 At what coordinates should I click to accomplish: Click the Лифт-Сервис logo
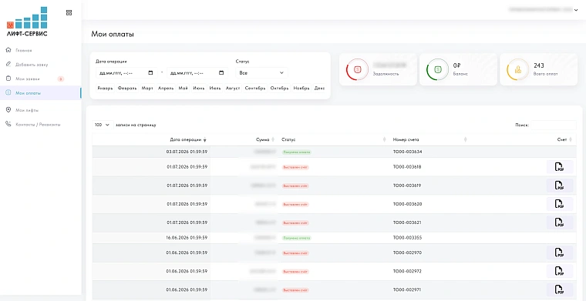pos(27,22)
